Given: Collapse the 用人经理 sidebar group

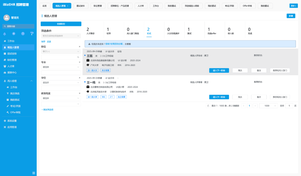Looking at the screenshot, I should (x=31, y=81).
